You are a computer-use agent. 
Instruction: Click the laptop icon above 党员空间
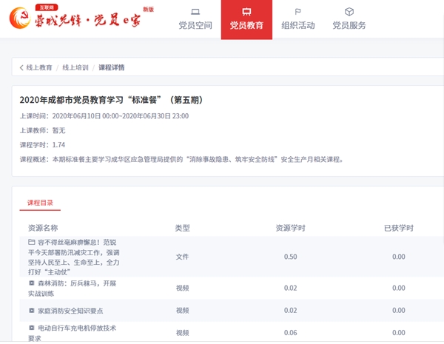195,12
